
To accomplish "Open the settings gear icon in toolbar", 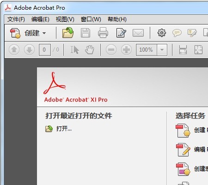I will (x=162, y=33).
